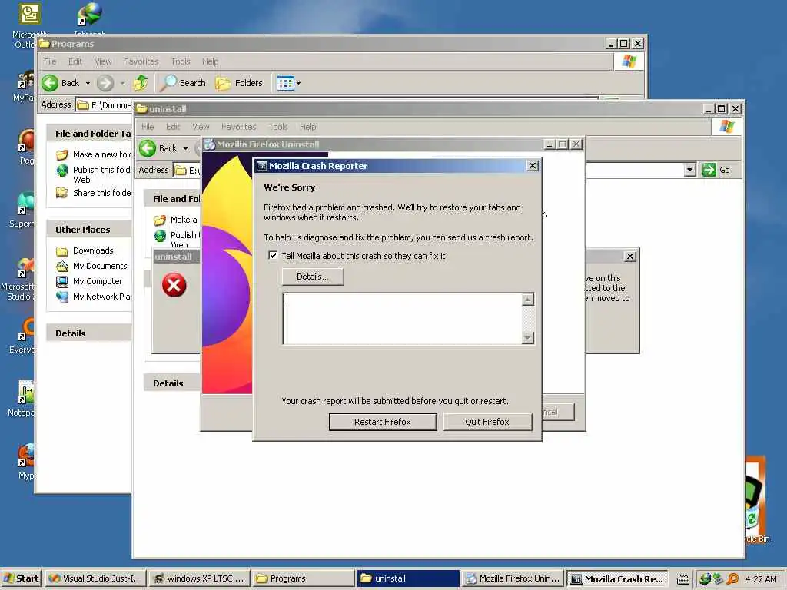Viewport: 787px width, 590px height.
Task: Click My Documents icon in Other Places
Action: [x=62, y=266]
